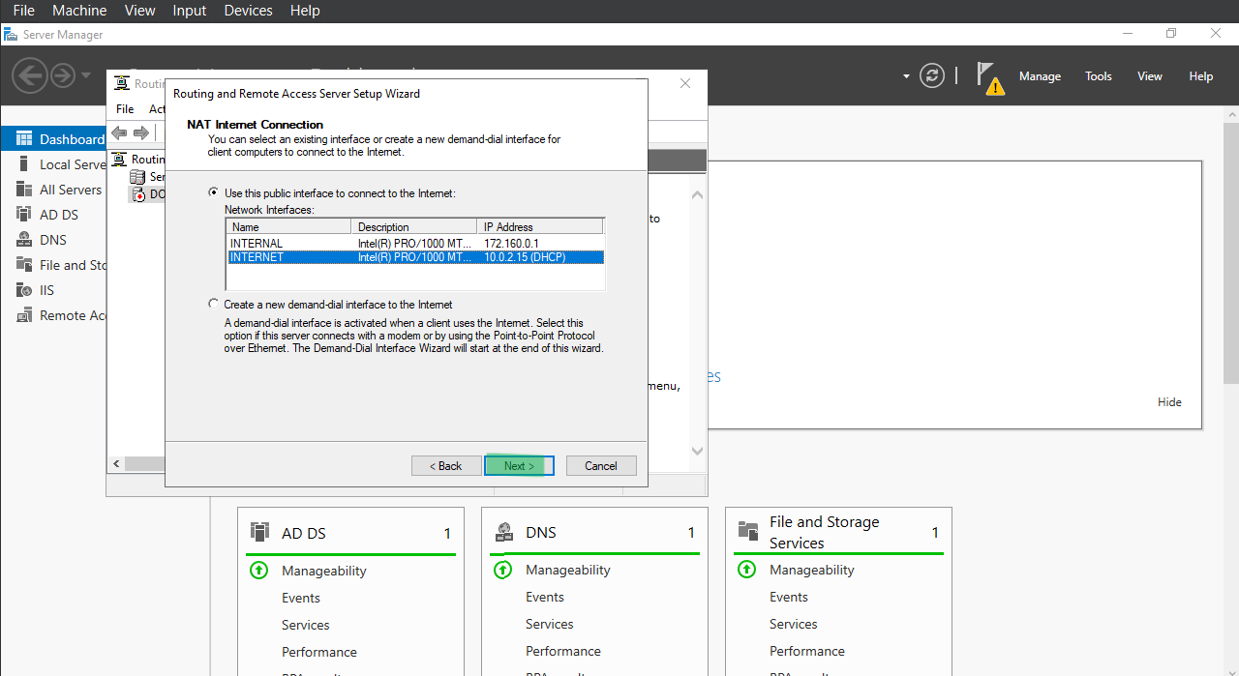This screenshot has height=676, width=1239.
Task: Open Services in the AD DS tile
Action: 306,625
